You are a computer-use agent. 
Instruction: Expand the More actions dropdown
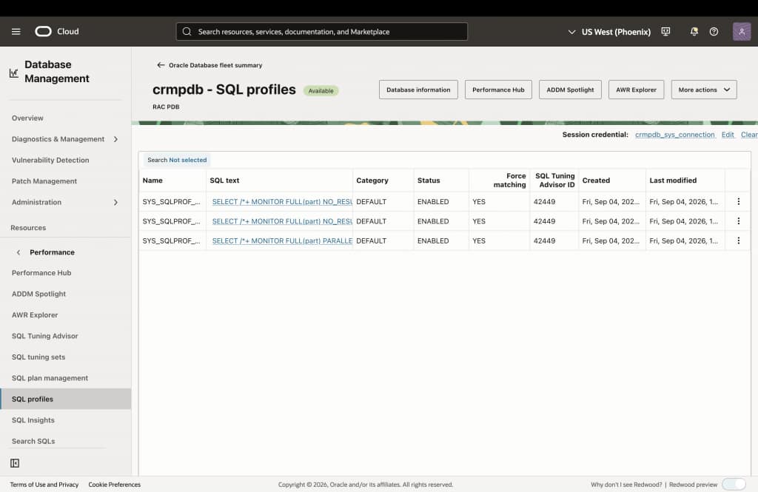coord(704,90)
